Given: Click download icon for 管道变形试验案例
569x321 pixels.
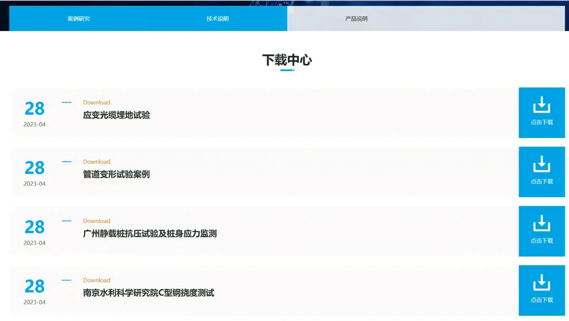Looking at the screenshot, I should tap(542, 164).
